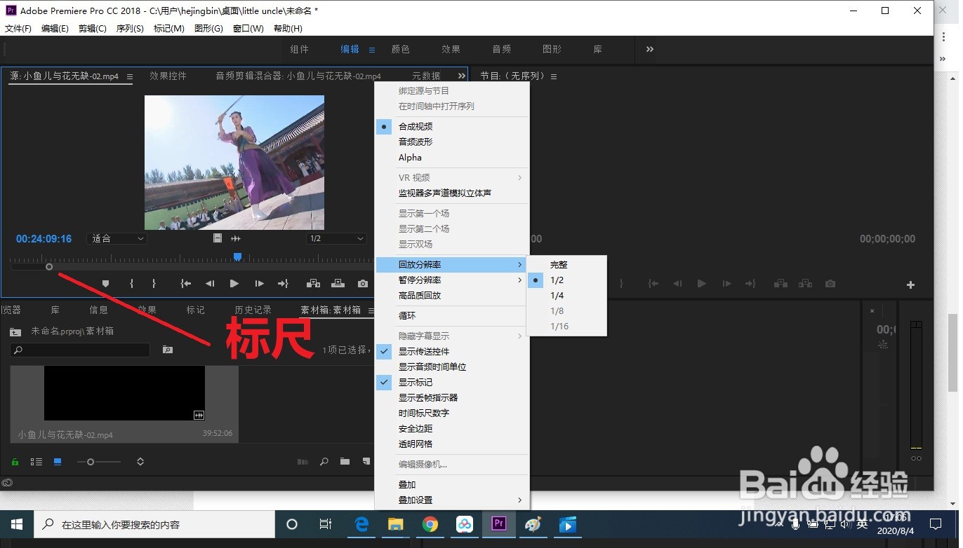The height and width of the screenshot is (548, 963).
Task: Click the Export Frame camera icon
Action: [x=362, y=283]
